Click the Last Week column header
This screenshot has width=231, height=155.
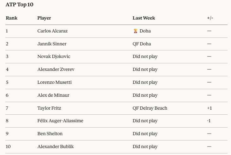point(144,18)
